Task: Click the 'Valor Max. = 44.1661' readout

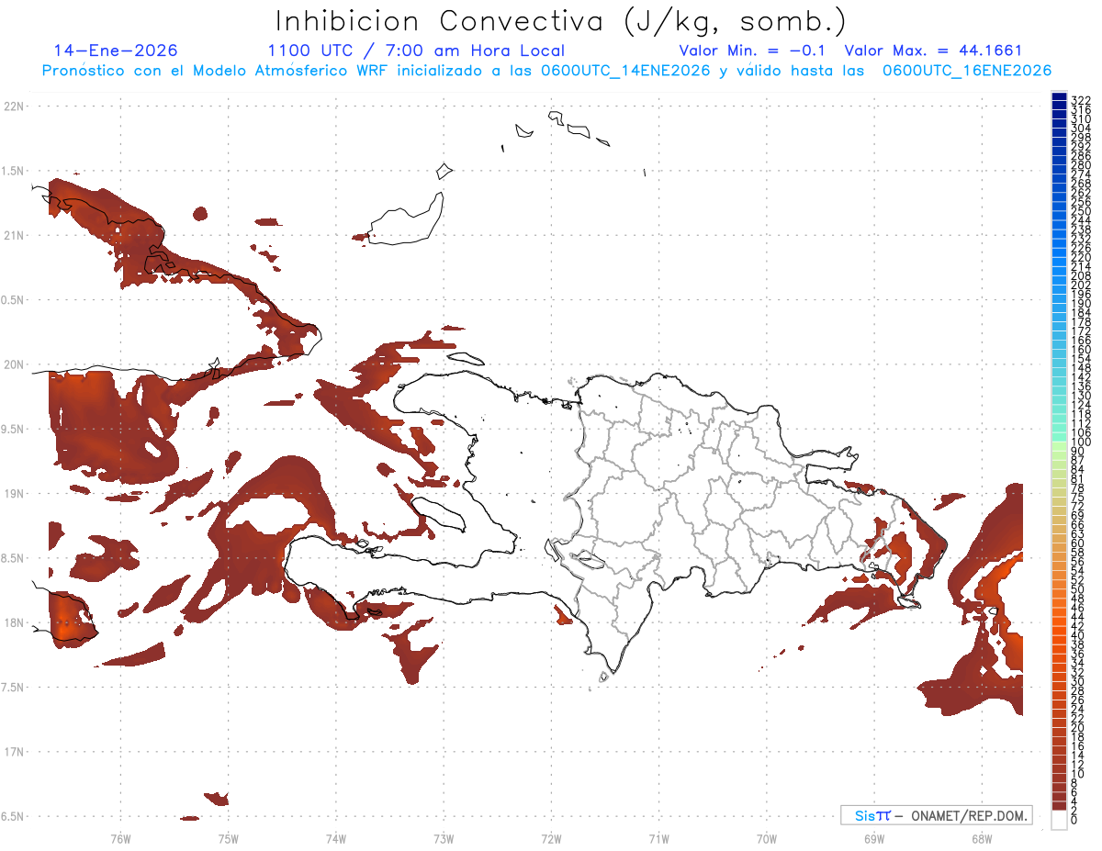Action: [x=933, y=50]
